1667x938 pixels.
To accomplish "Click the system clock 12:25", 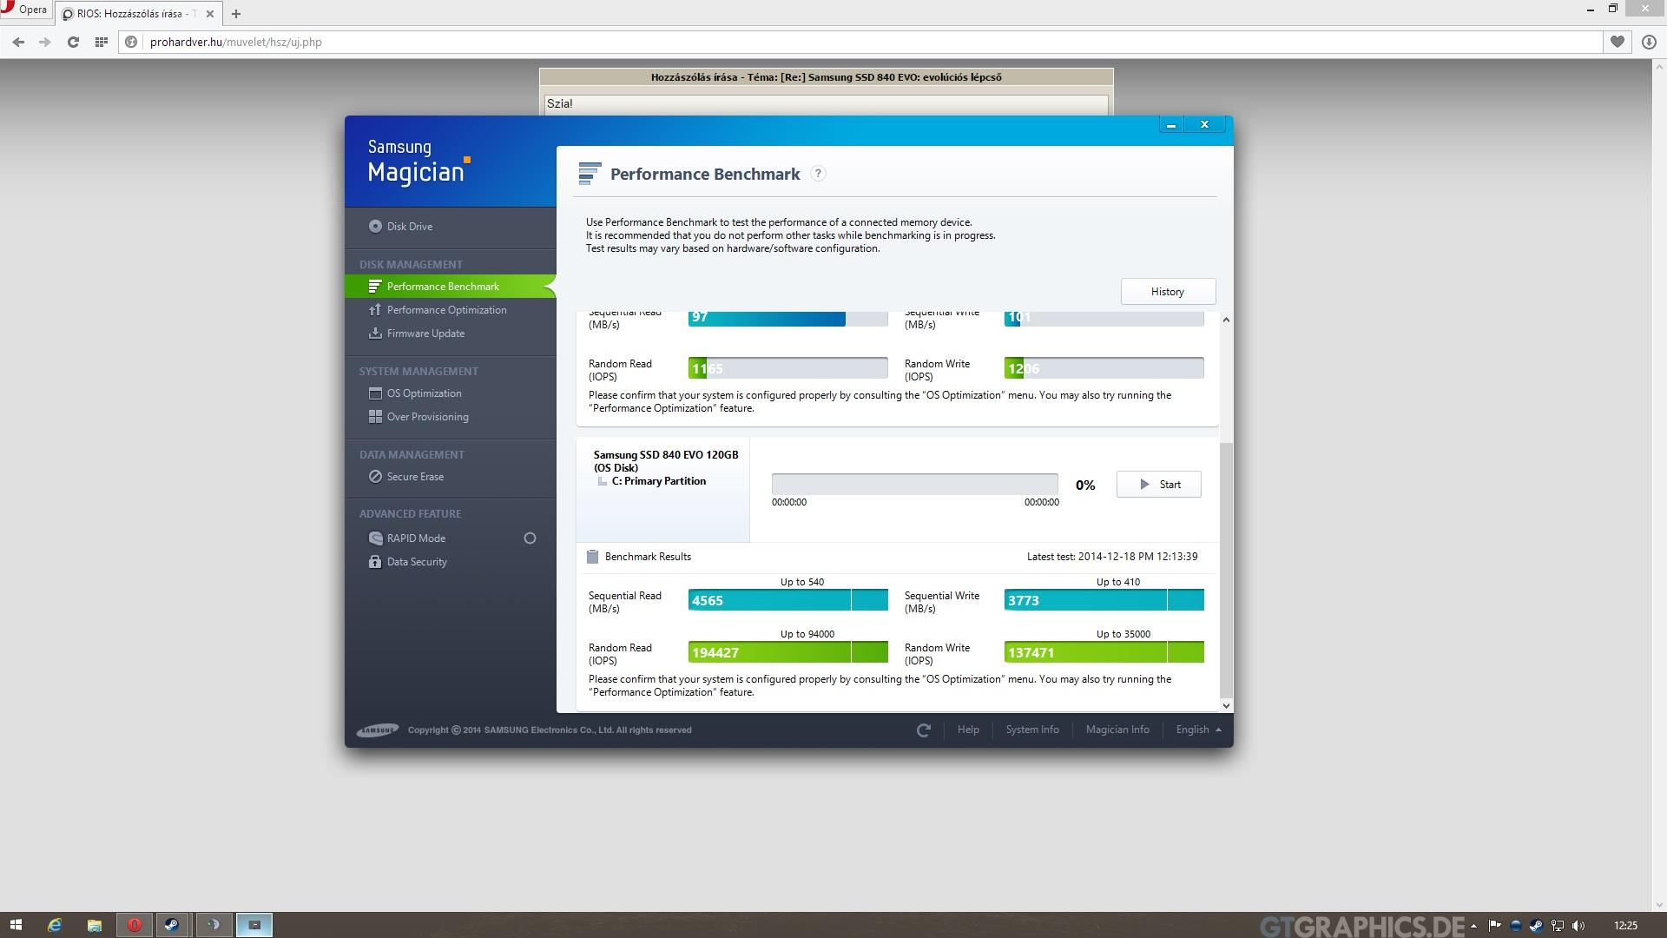I will (x=1625, y=926).
